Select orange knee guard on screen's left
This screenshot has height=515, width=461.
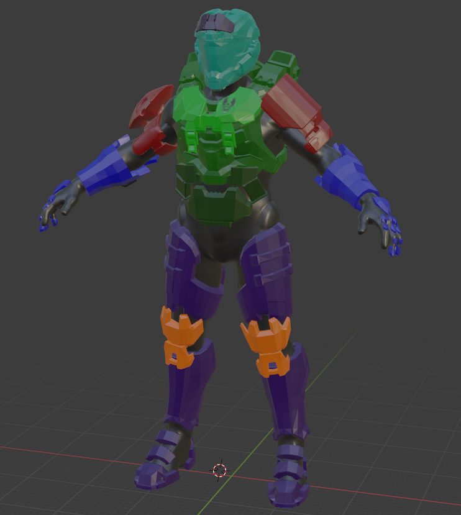click(x=180, y=336)
